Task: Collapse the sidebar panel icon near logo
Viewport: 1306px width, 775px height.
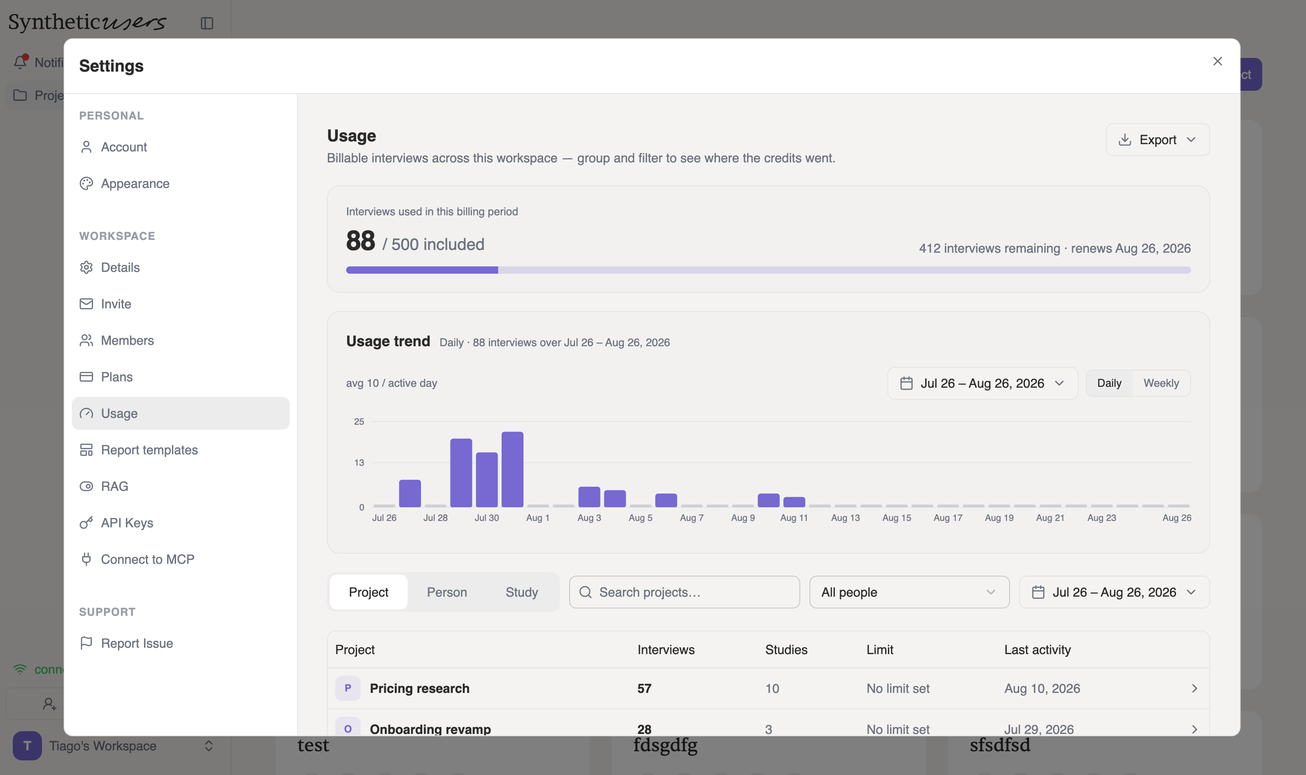Action: click(207, 23)
